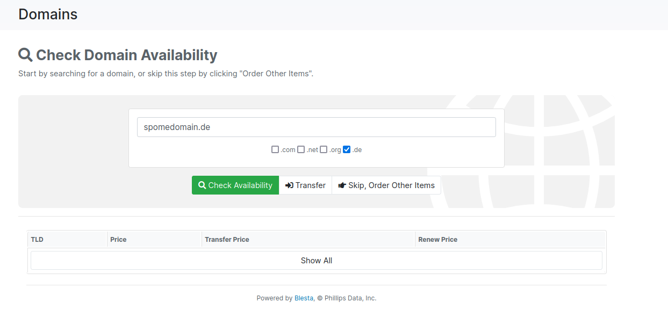Click the sign-in arrow icon on Transfer button
668x309 pixels.
click(x=289, y=185)
